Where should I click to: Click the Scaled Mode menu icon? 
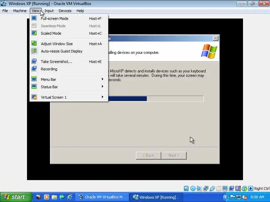(34, 33)
